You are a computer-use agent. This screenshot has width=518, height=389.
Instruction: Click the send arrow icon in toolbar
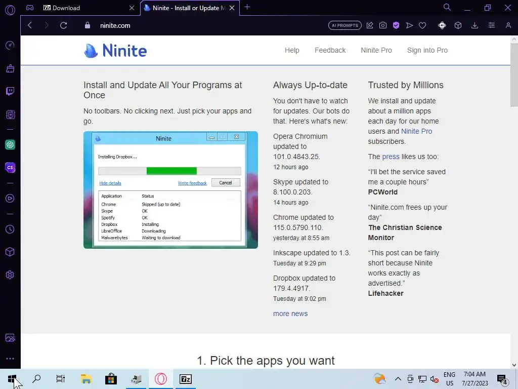point(409,25)
